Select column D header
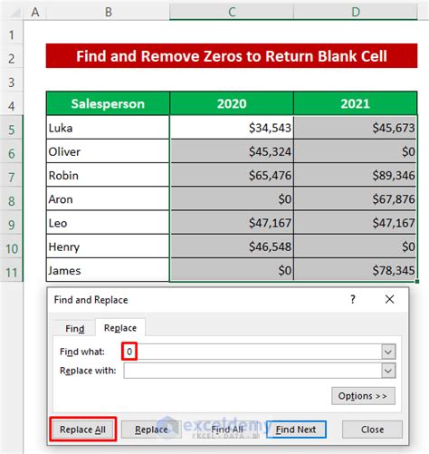The height and width of the screenshot is (454, 429). click(x=356, y=12)
